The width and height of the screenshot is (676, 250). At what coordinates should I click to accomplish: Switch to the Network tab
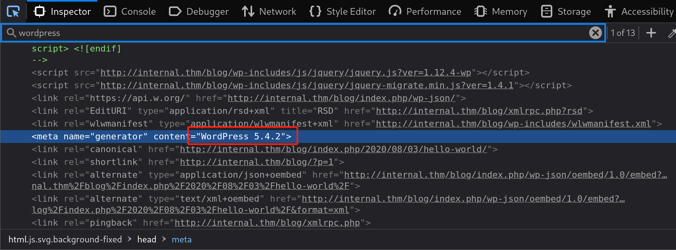(x=269, y=12)
